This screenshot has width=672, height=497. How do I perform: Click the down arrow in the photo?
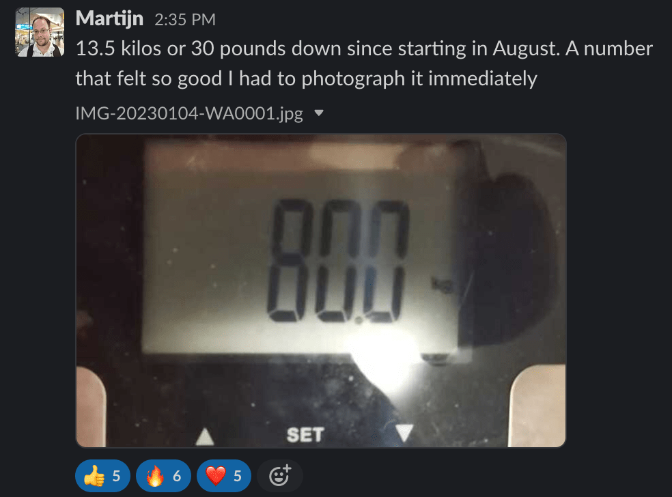click(x=404, y=433)
